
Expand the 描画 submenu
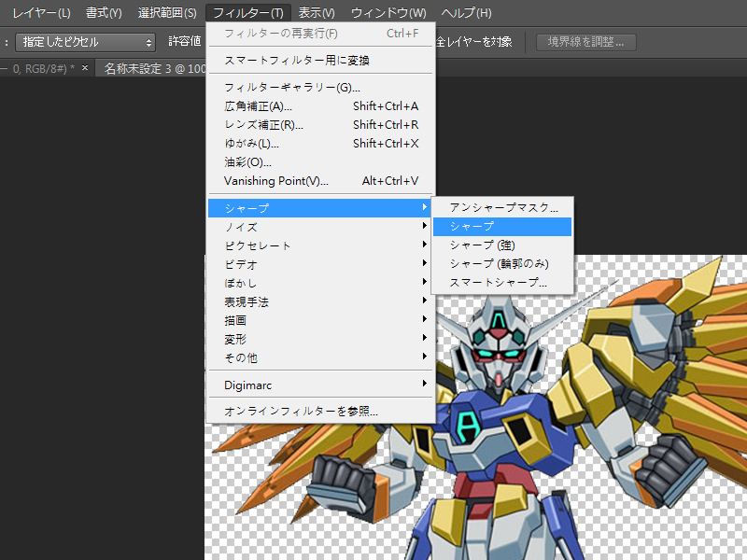(x=320, y=320)
